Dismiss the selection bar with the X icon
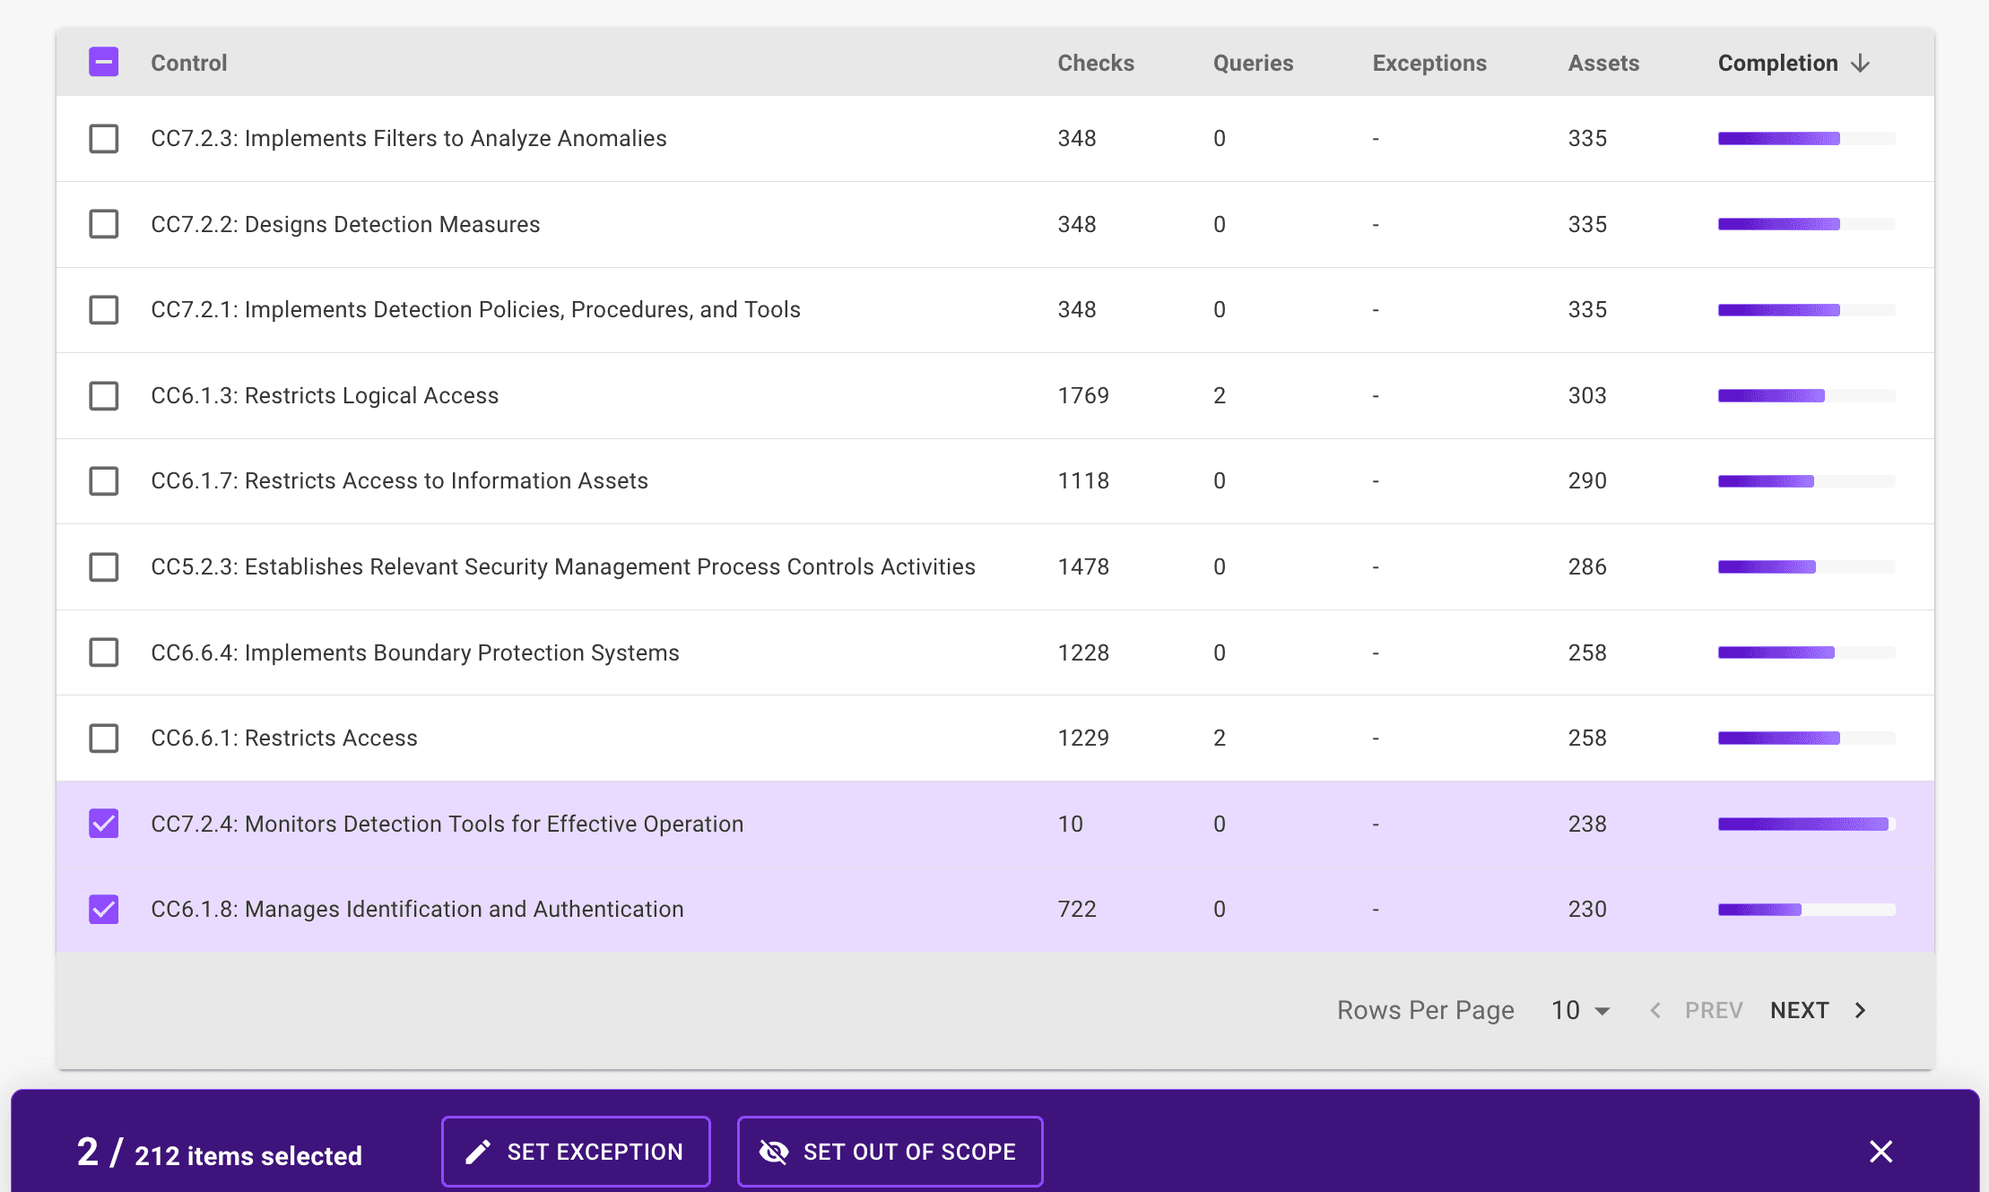This screenshot has height=1192, width=1989. (1880, 1152)
